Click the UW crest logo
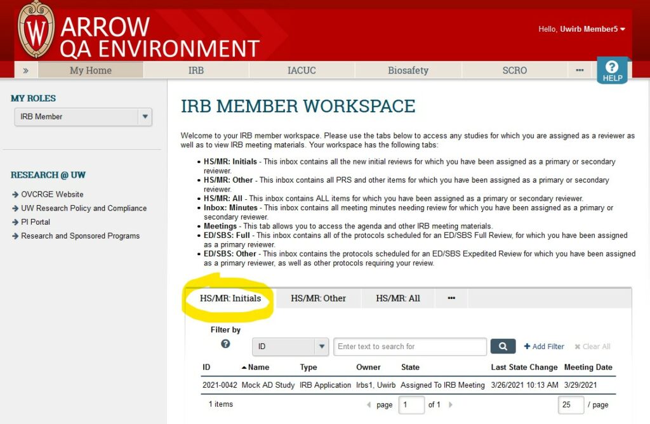The image size is (650, 424). (x=36, y=30)
